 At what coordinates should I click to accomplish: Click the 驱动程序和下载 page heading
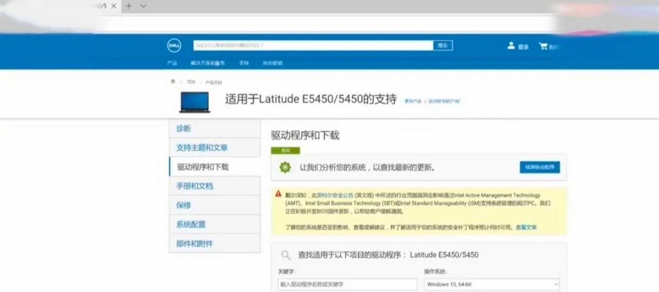tap(305, 136)
